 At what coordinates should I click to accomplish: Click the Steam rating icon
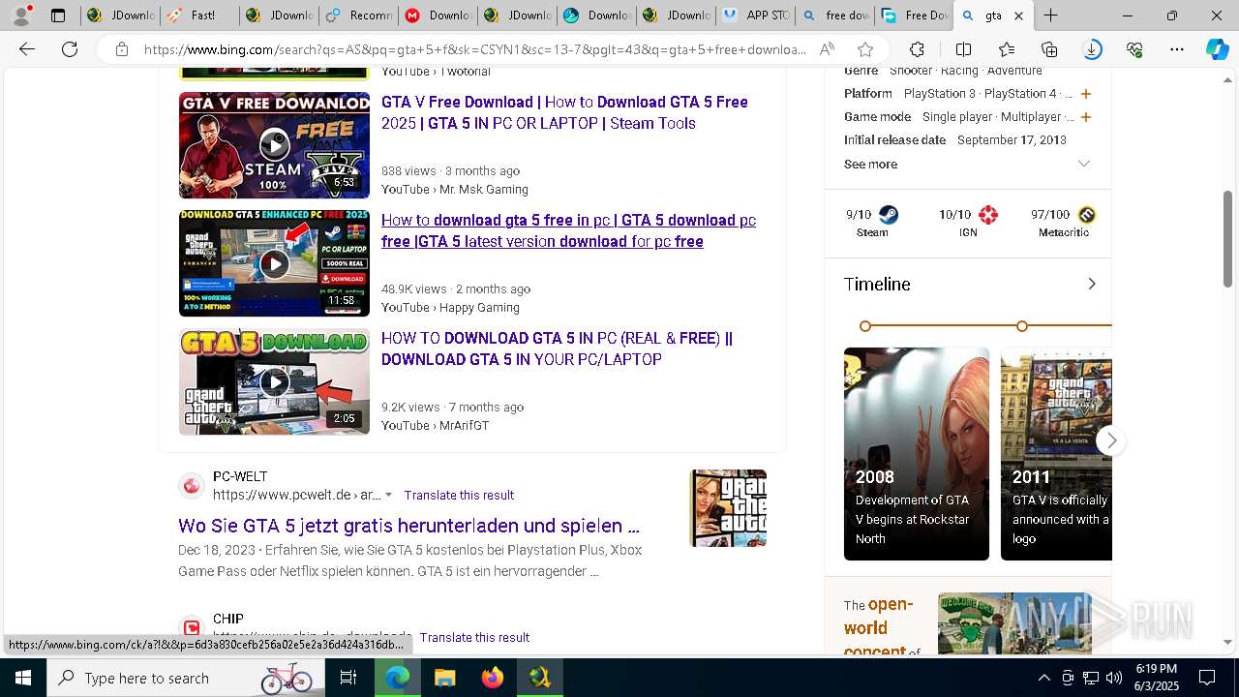[x=889, y=215]
